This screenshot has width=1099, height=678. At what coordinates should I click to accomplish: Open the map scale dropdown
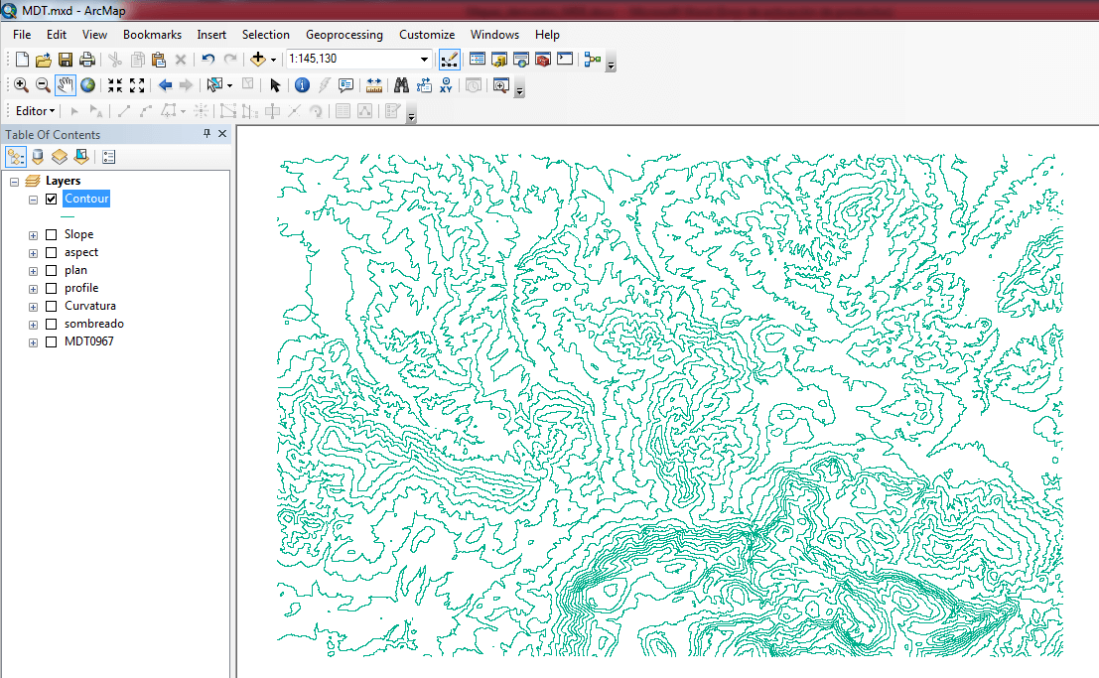(x=425, y=60)
